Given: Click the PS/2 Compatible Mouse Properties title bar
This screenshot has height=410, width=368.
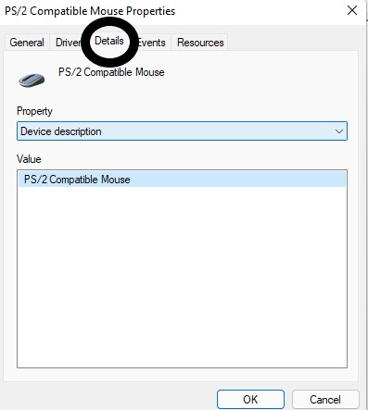Looking at the screenshot, I should click(x=90, y=11).
